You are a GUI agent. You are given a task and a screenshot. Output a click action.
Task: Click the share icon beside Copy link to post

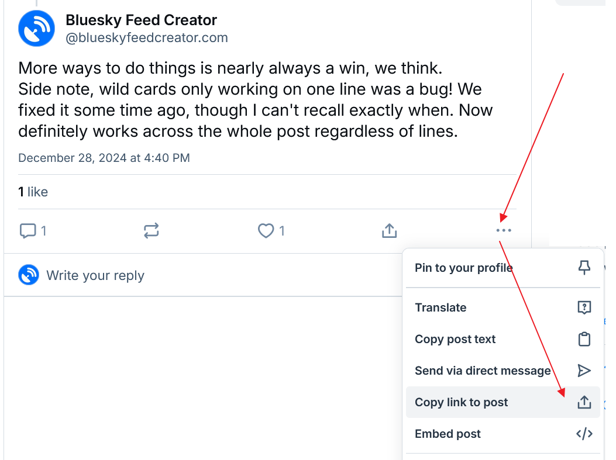coord(584,402)
